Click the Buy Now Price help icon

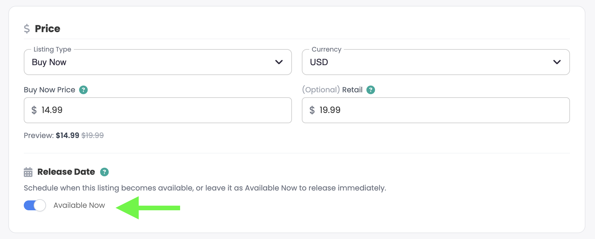click(83, 90)
